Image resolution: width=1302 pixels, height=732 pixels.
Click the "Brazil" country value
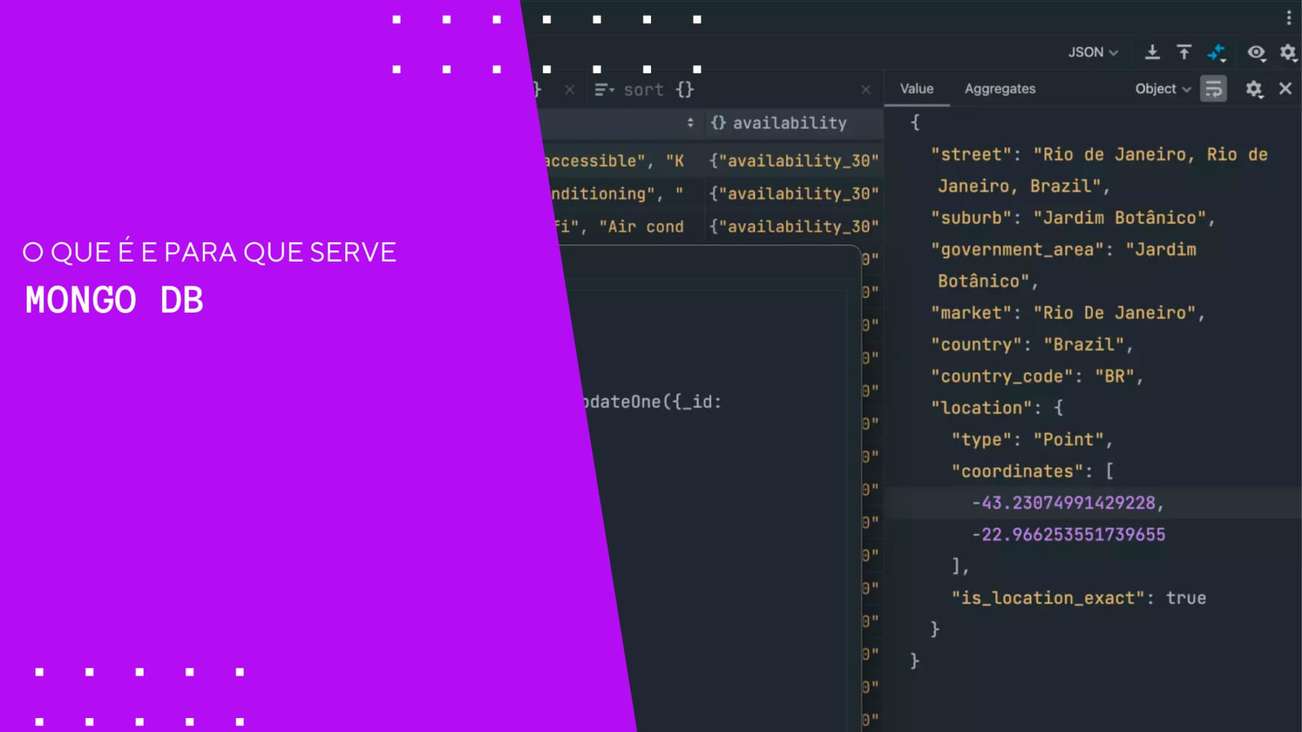(1084, 345)
